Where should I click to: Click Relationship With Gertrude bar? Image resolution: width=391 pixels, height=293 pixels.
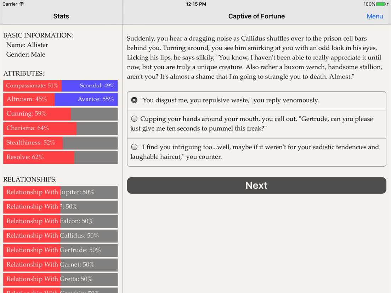click(x=60, y=250)
